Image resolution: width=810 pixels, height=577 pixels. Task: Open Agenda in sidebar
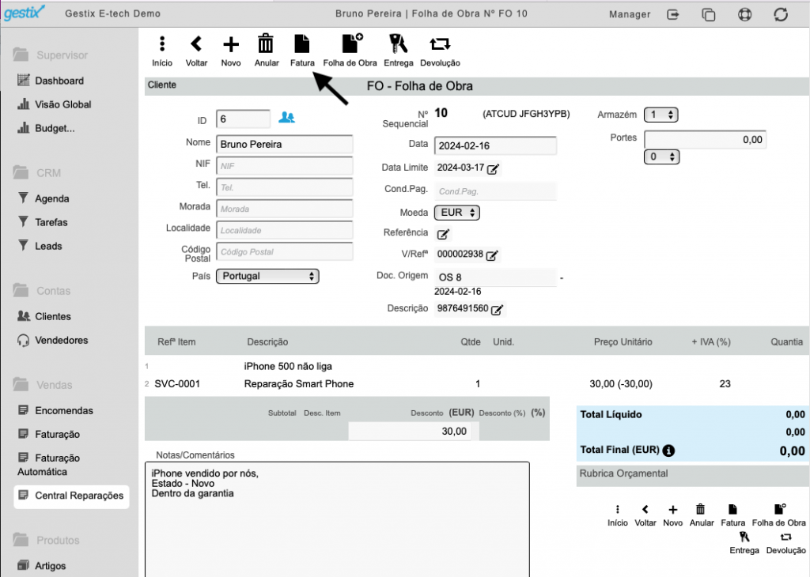[51, 198]
